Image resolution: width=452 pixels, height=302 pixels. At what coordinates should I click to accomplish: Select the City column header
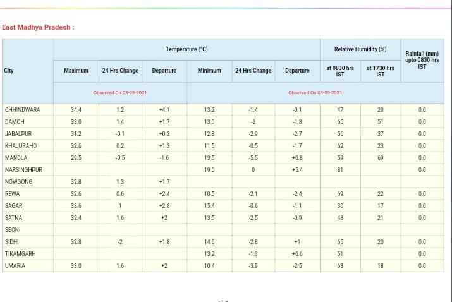pos(9,71)
